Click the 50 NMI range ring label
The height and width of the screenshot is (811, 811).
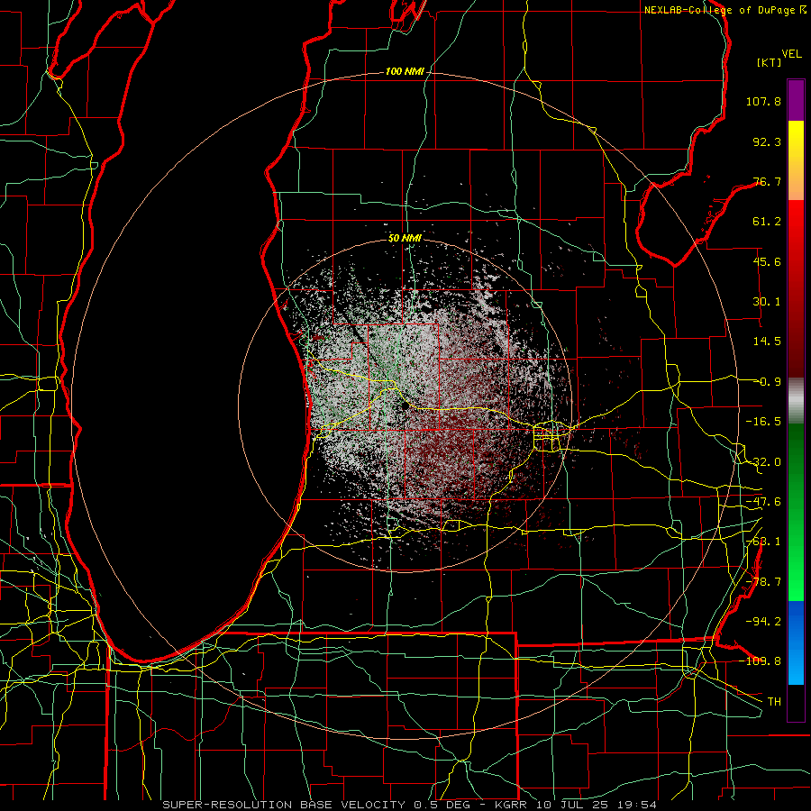coord(405,238)
